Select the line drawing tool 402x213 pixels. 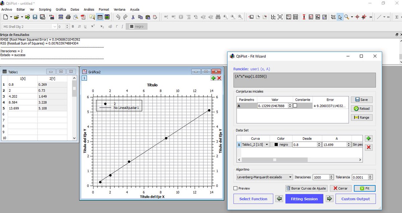(x=379, y=17)
